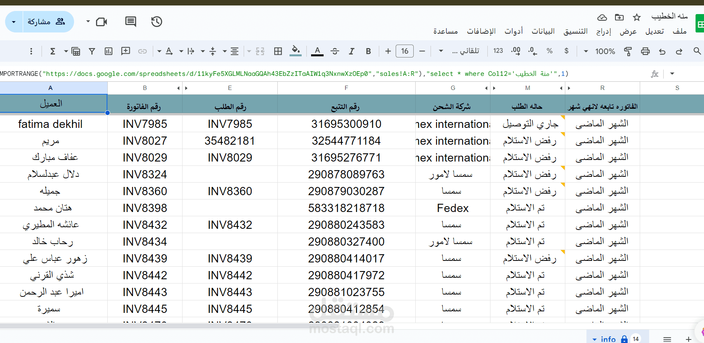Toggle bold formatting (B)
This screenshot has width=704, height=343.
(x=368, y=51)
